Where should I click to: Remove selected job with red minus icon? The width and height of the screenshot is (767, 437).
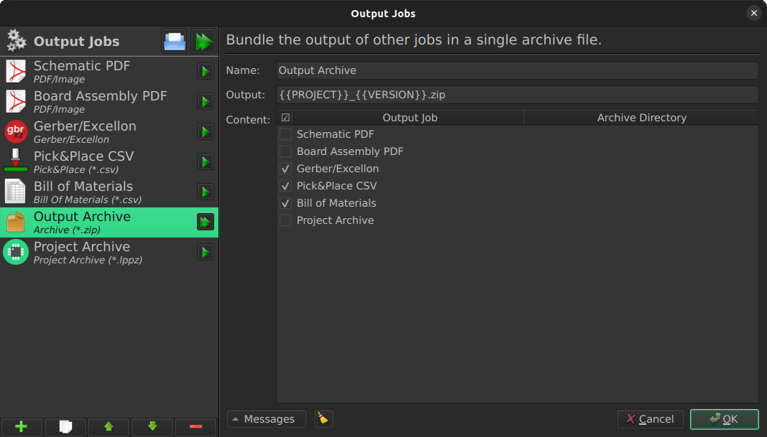click(196, 427)
